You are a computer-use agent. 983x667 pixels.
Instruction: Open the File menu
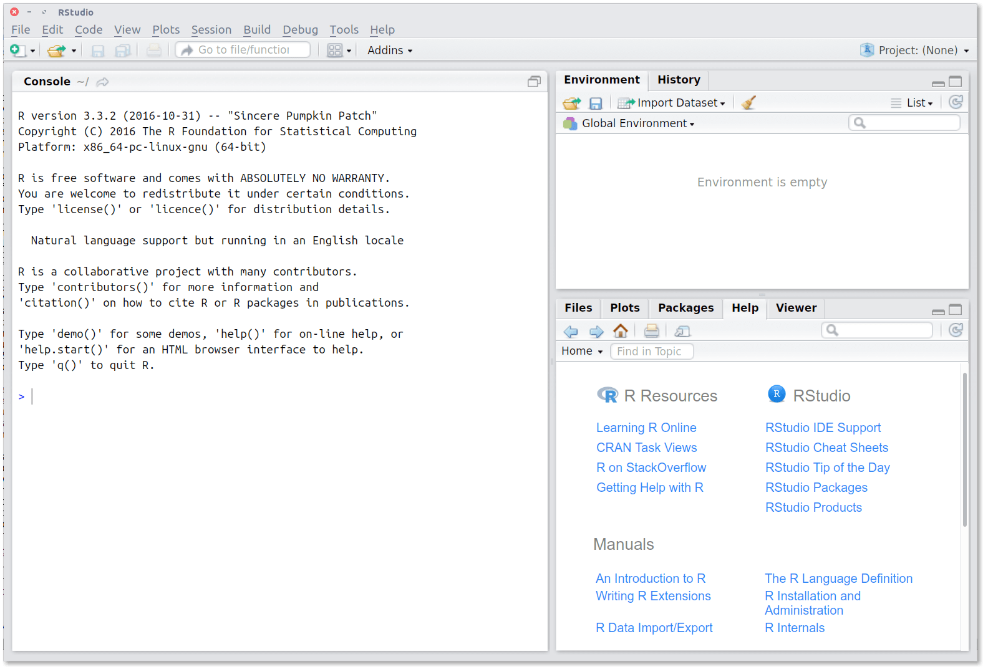click(21, 29)
